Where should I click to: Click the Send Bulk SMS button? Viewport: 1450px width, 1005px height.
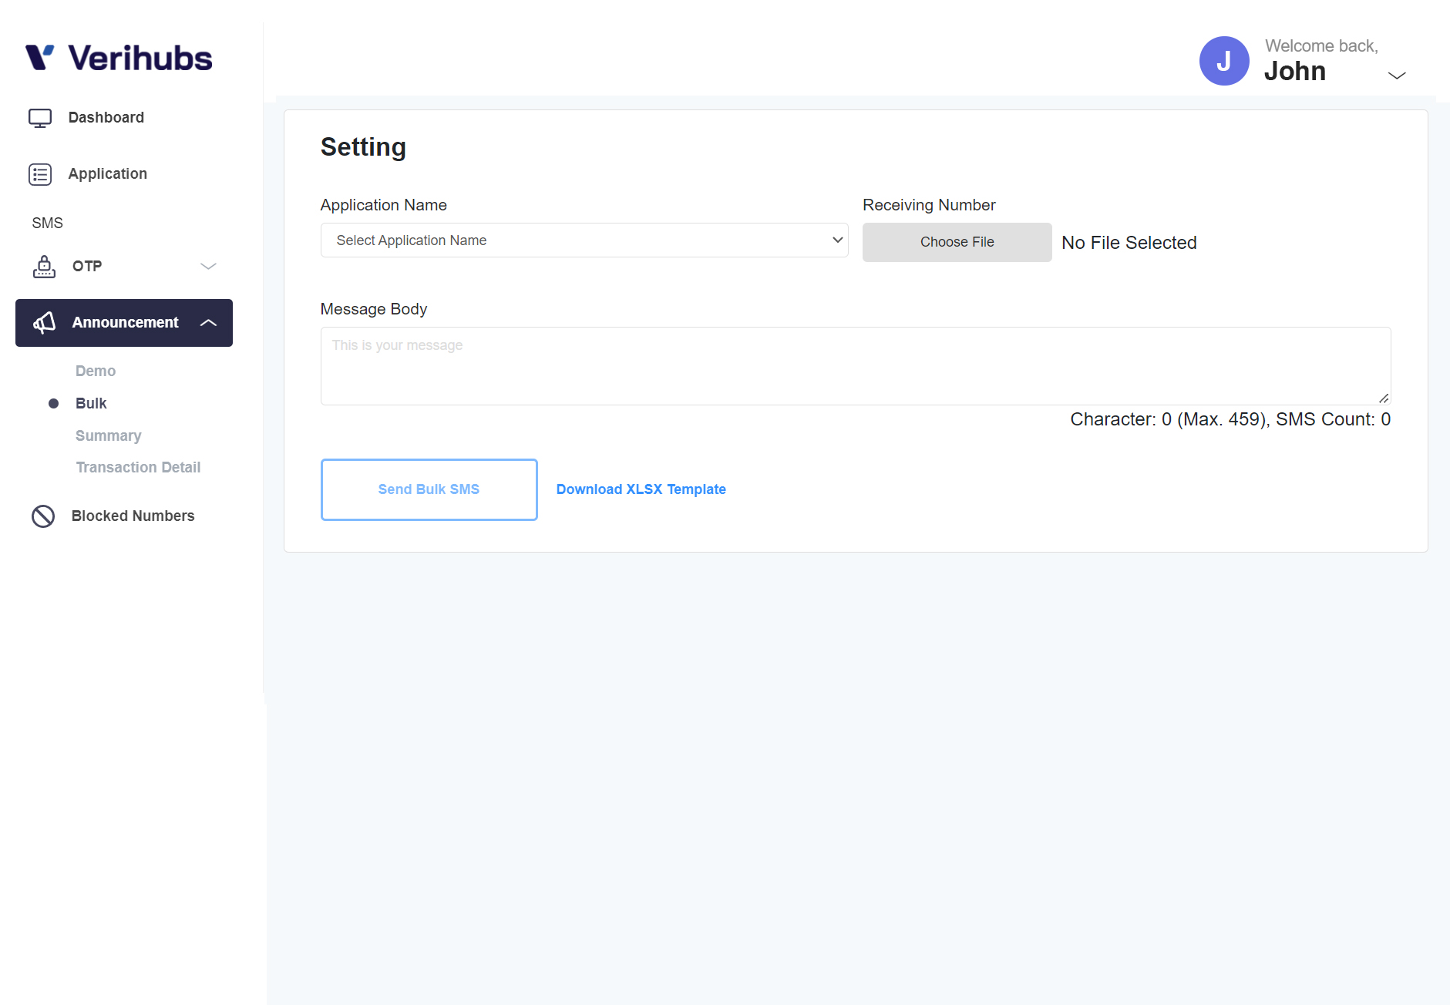(x=429, y=489)
